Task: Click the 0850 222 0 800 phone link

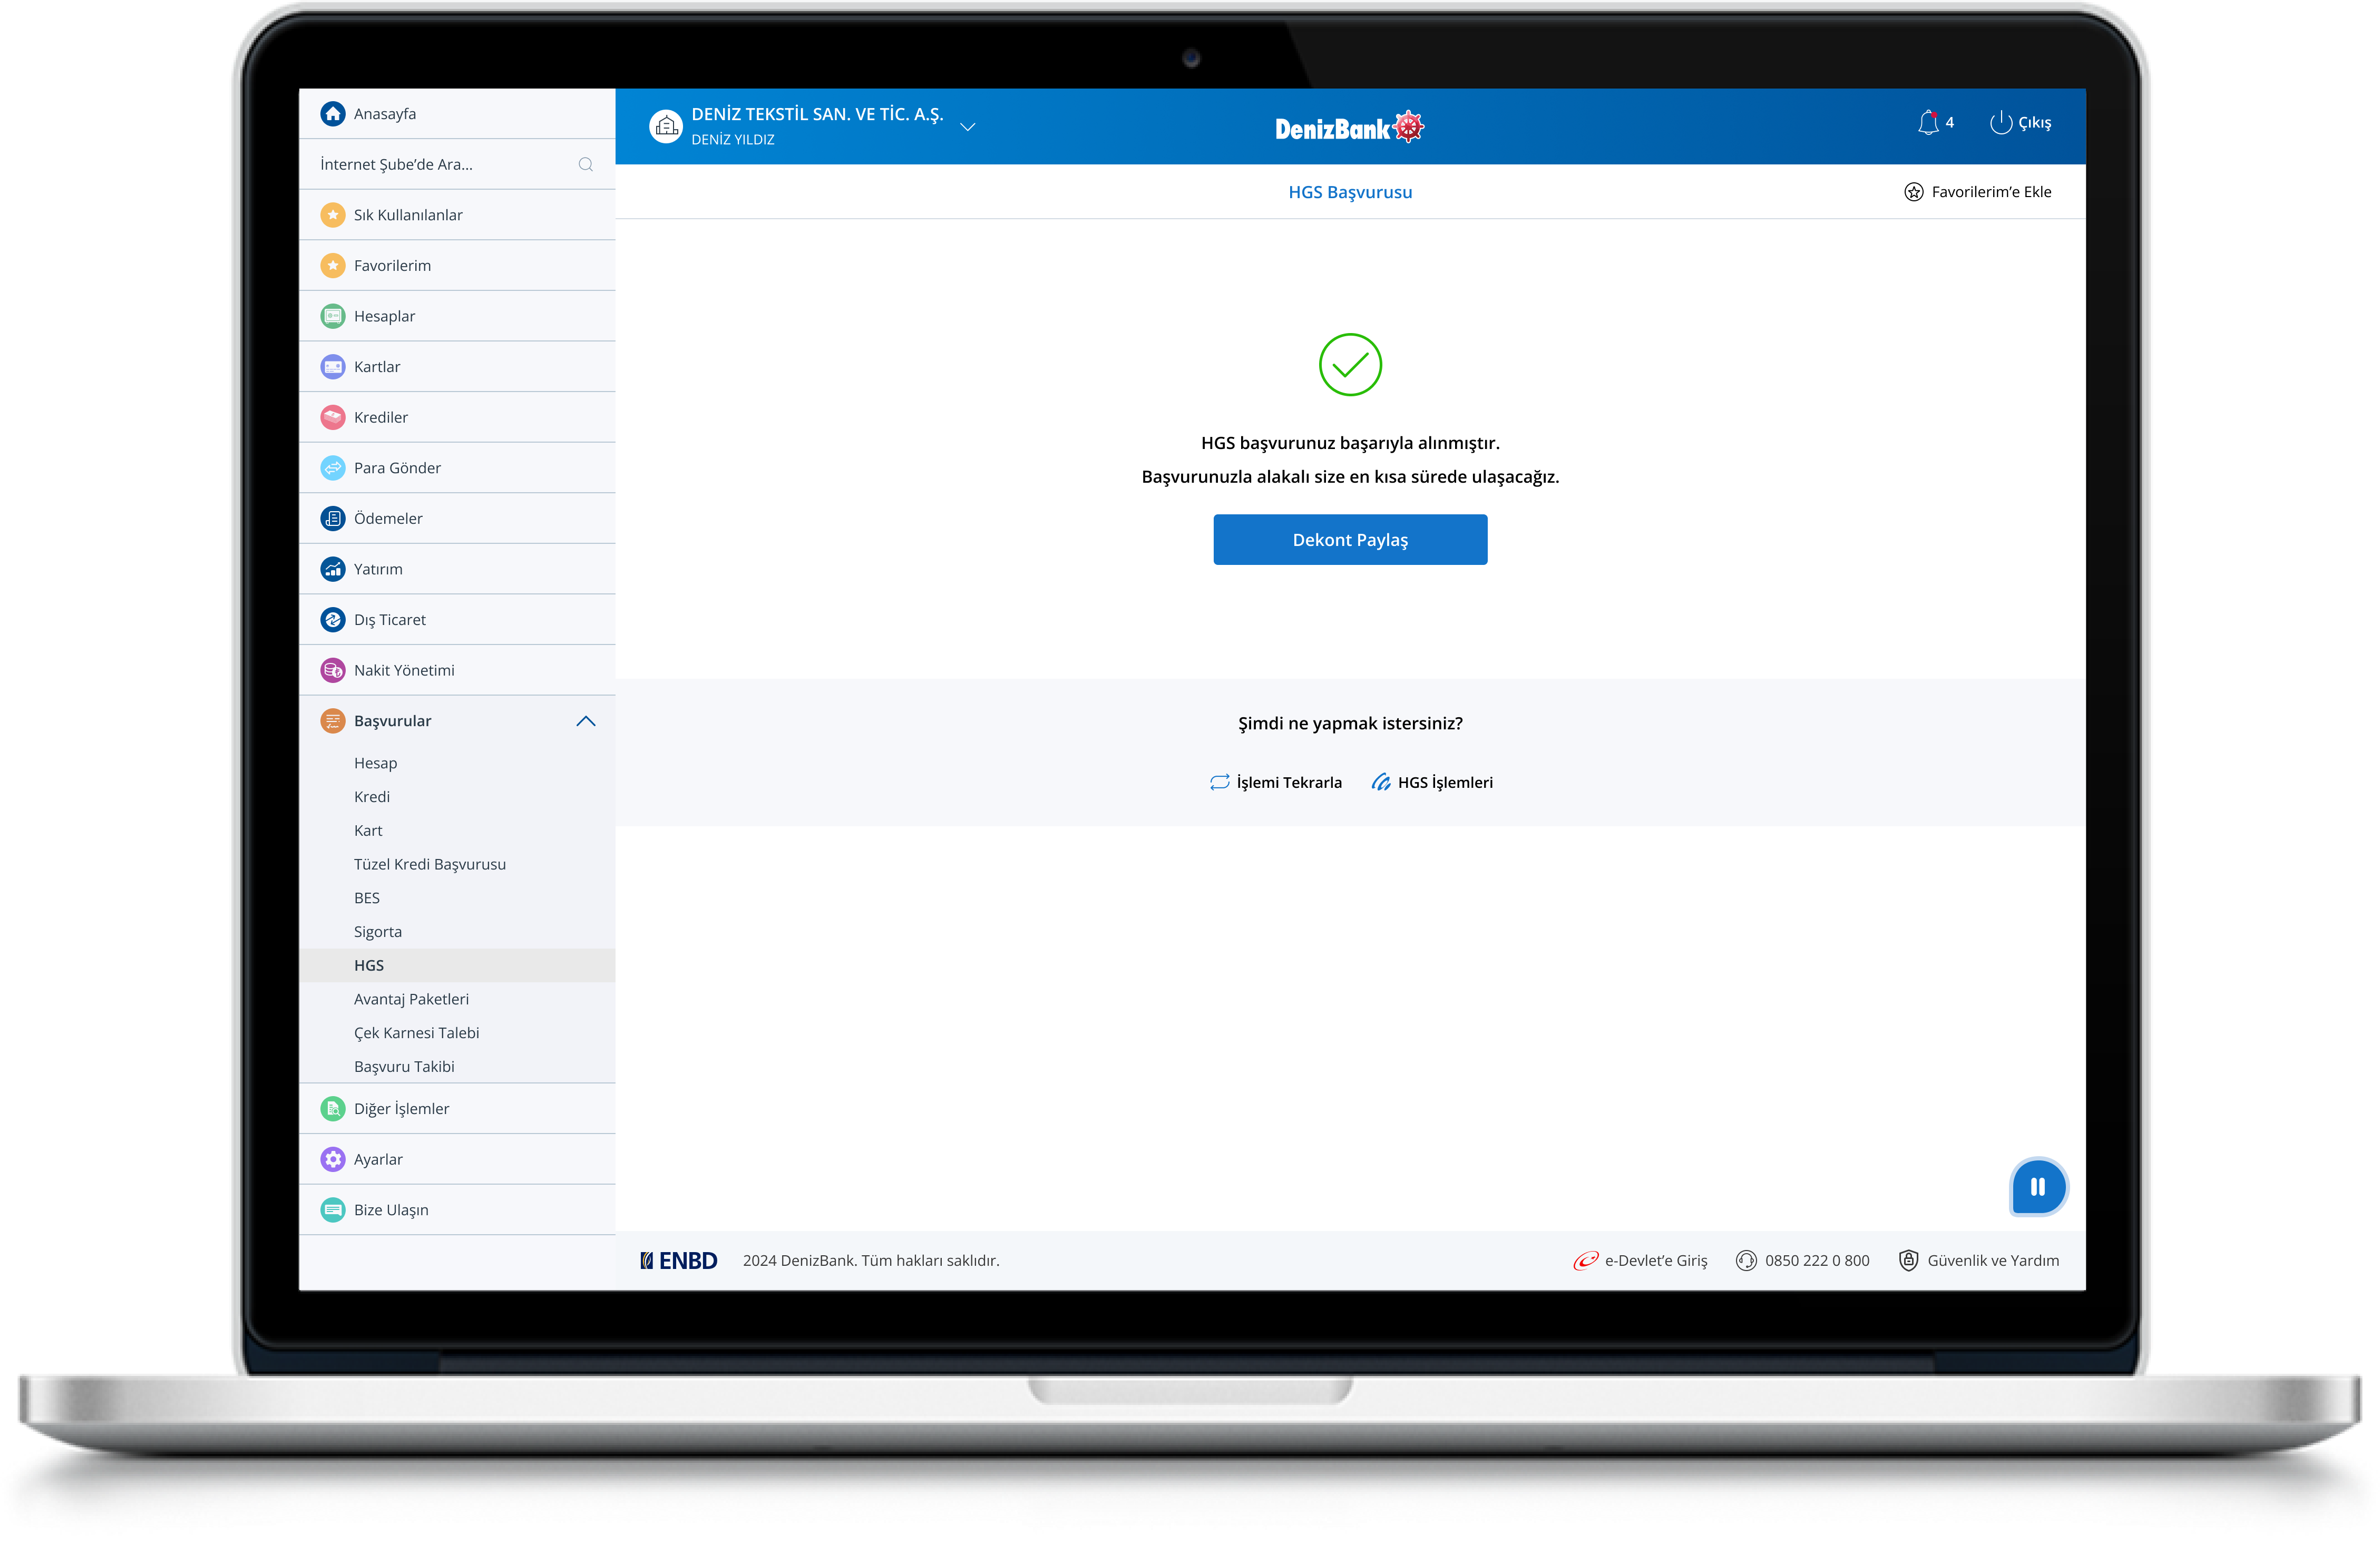Action: (1816, 1261)
